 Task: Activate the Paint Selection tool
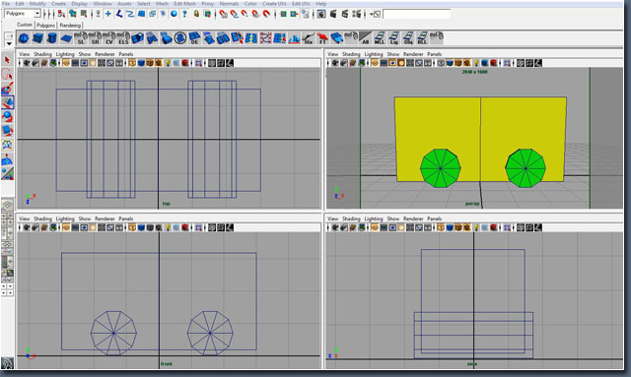pos(7,89)
